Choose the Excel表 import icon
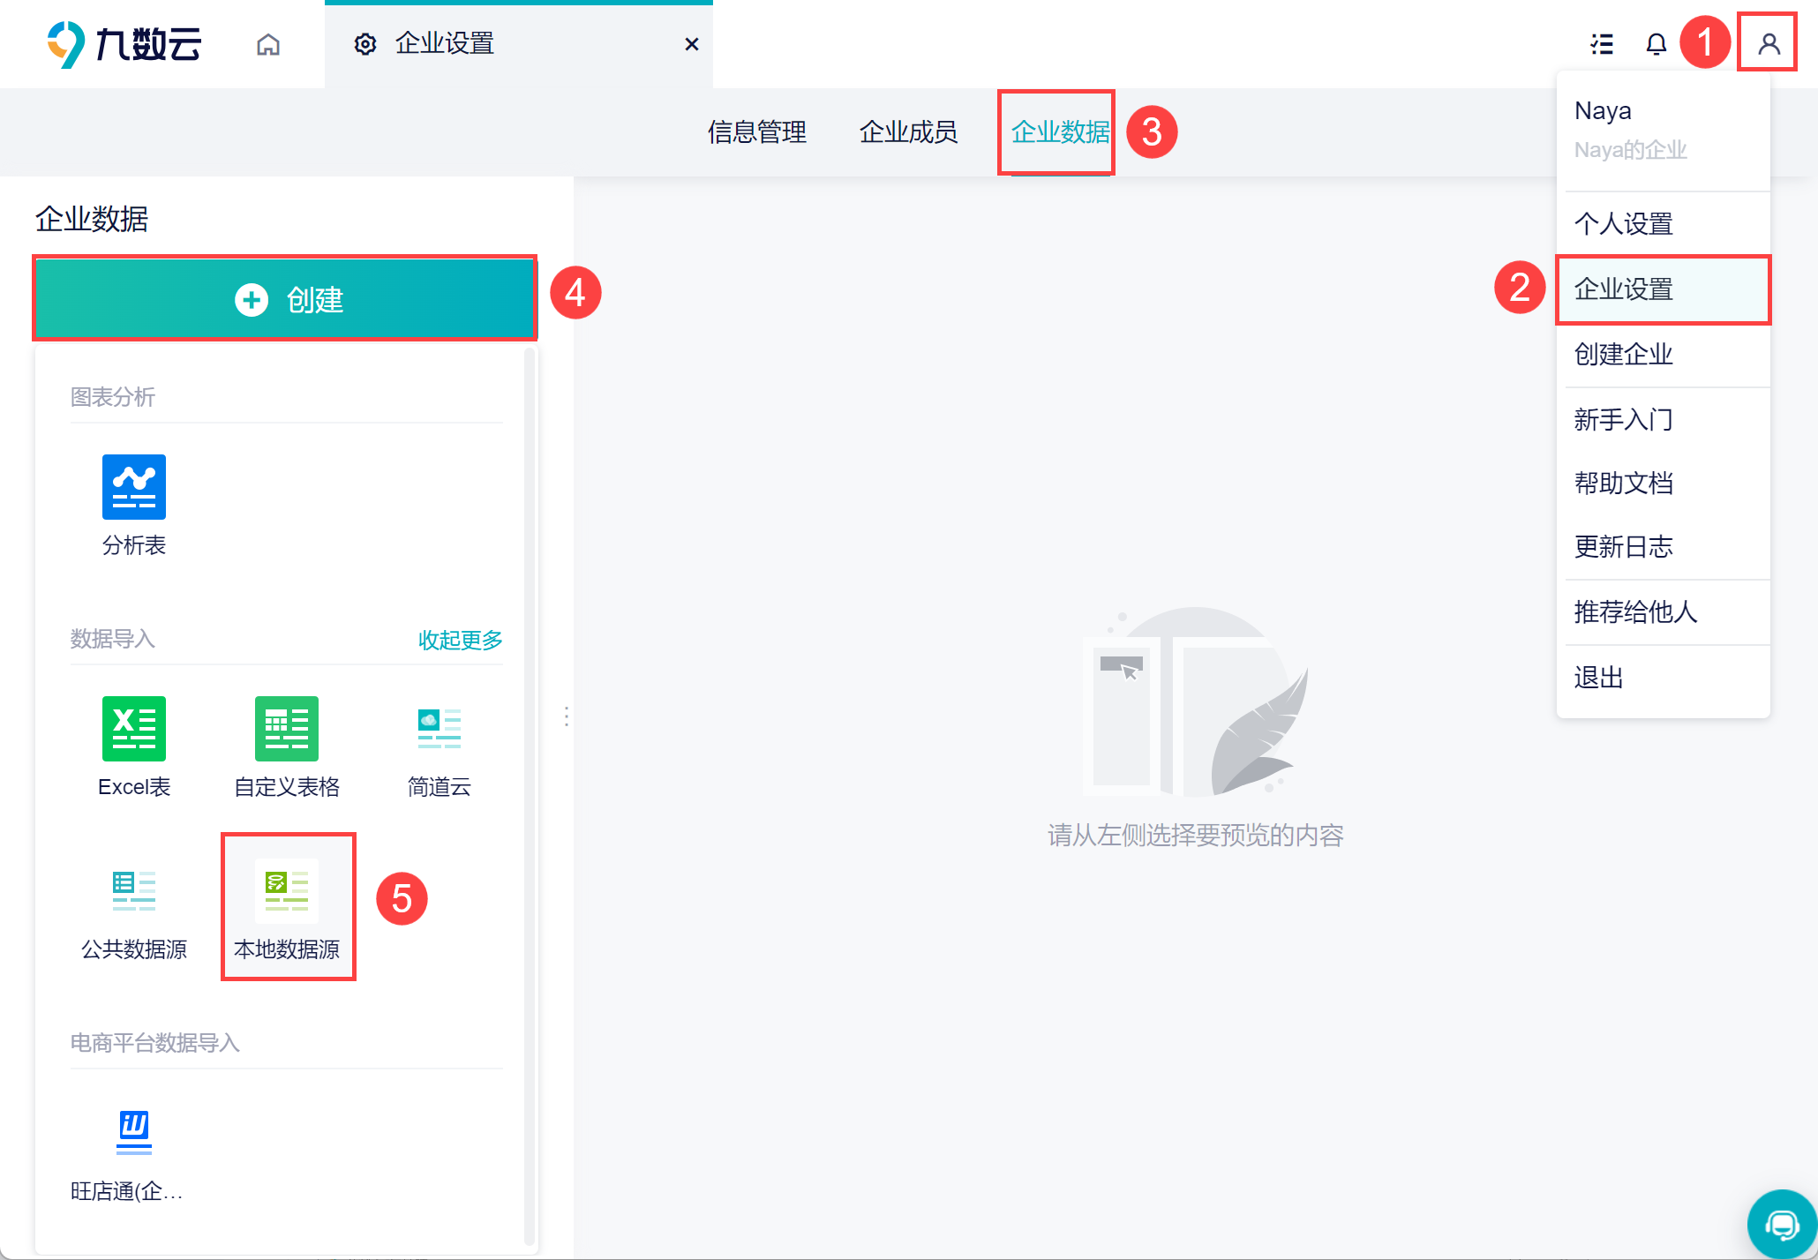Screen dimensions: 1818x1260 134,729
